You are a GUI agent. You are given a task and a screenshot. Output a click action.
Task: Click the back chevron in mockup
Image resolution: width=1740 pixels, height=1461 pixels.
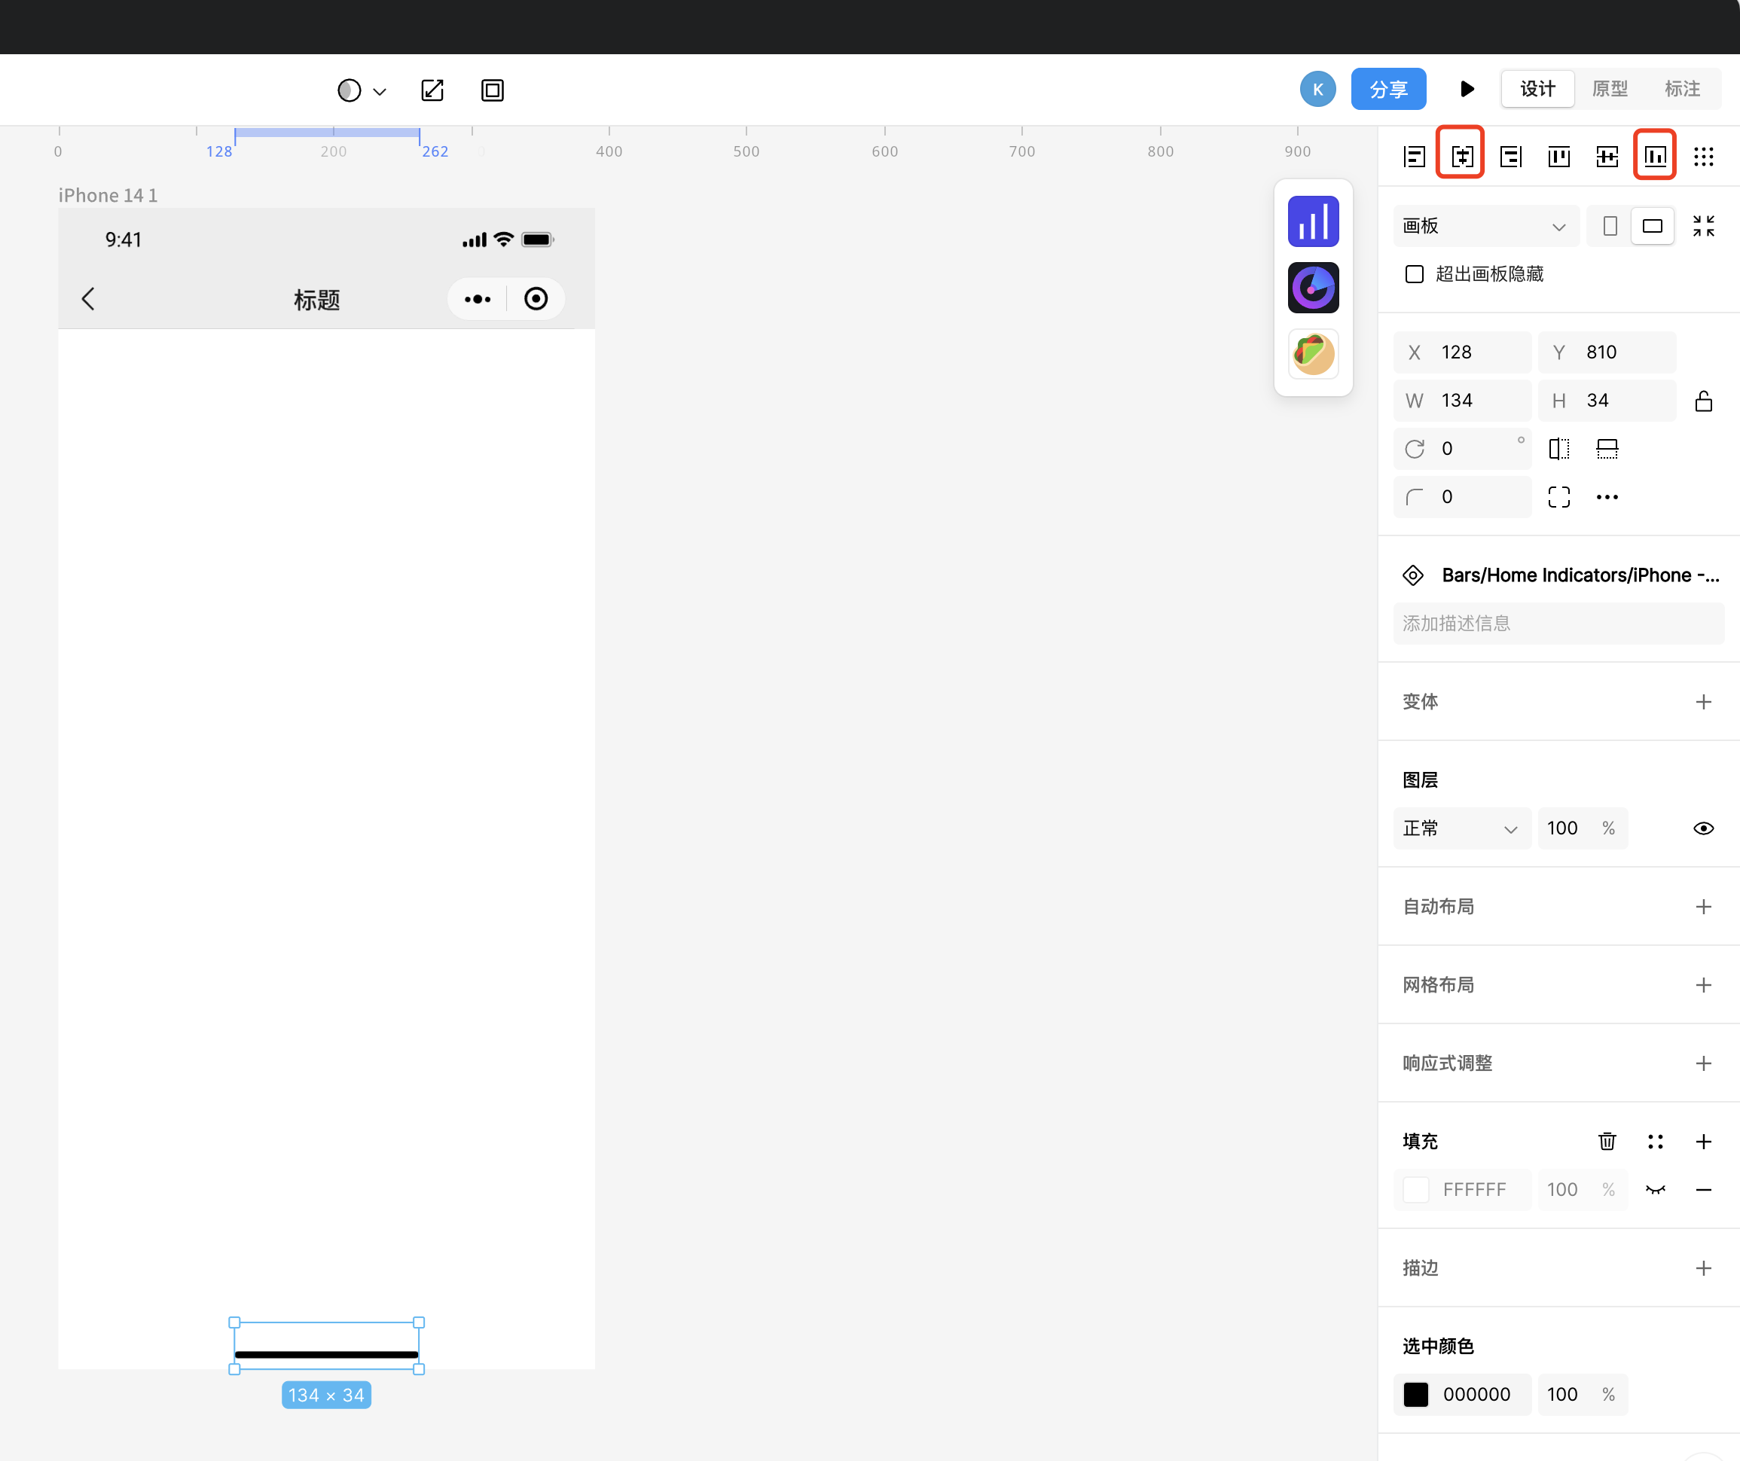pyautogui.click(x=89, y=299)
